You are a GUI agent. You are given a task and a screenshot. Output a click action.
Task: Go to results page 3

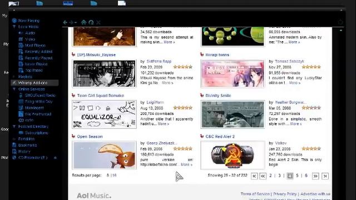click(279, 176)
